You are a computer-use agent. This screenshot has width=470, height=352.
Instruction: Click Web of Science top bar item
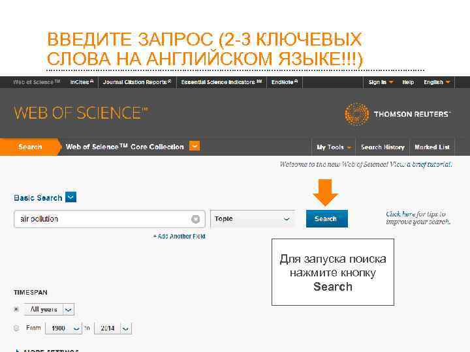(x=37, y=82)
